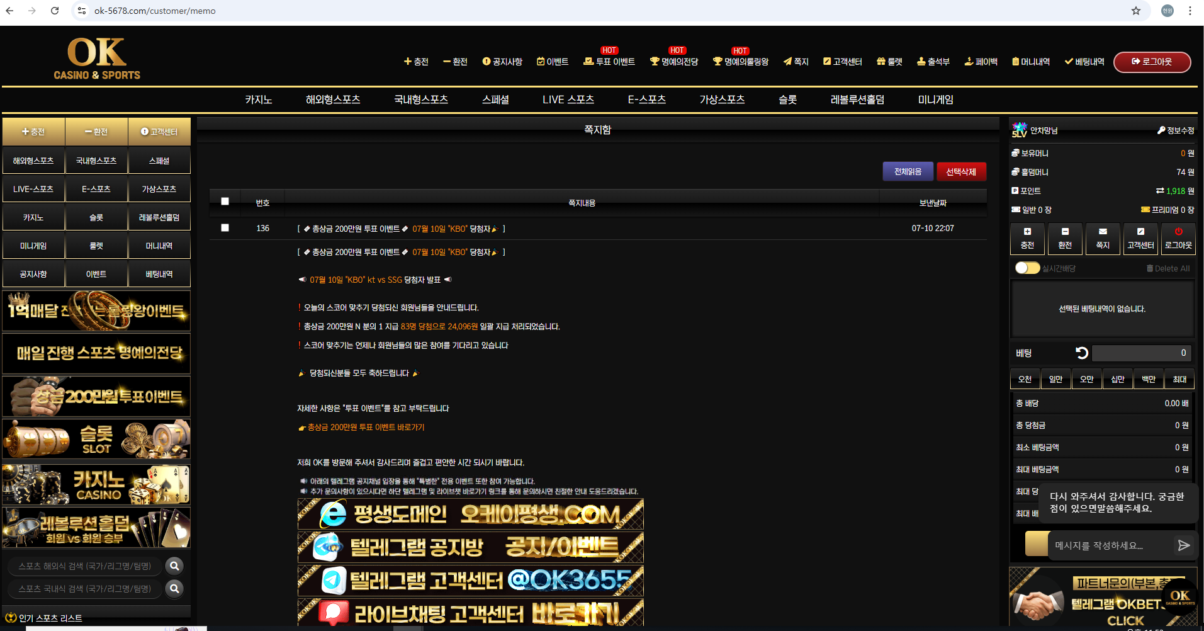The height and width of the screenshot is (631, 1204).
Task: Select 오천 bet amount button
Action: (x=1025, y=379)
